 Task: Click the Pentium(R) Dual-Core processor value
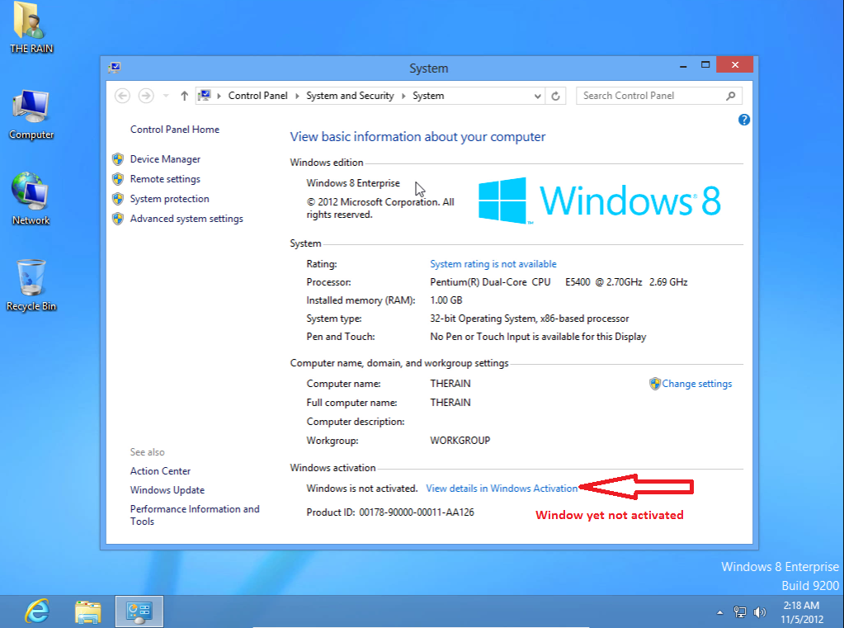(x=559, y=282)
